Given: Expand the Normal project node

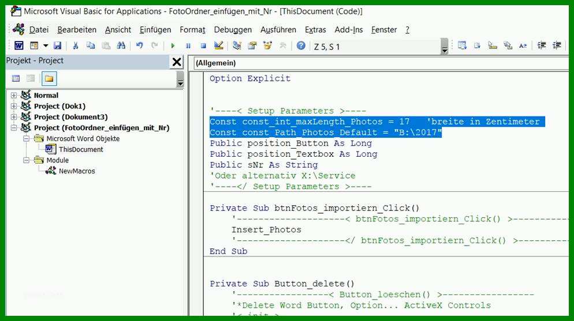Looking at the screenshot, I should (13, 95).
